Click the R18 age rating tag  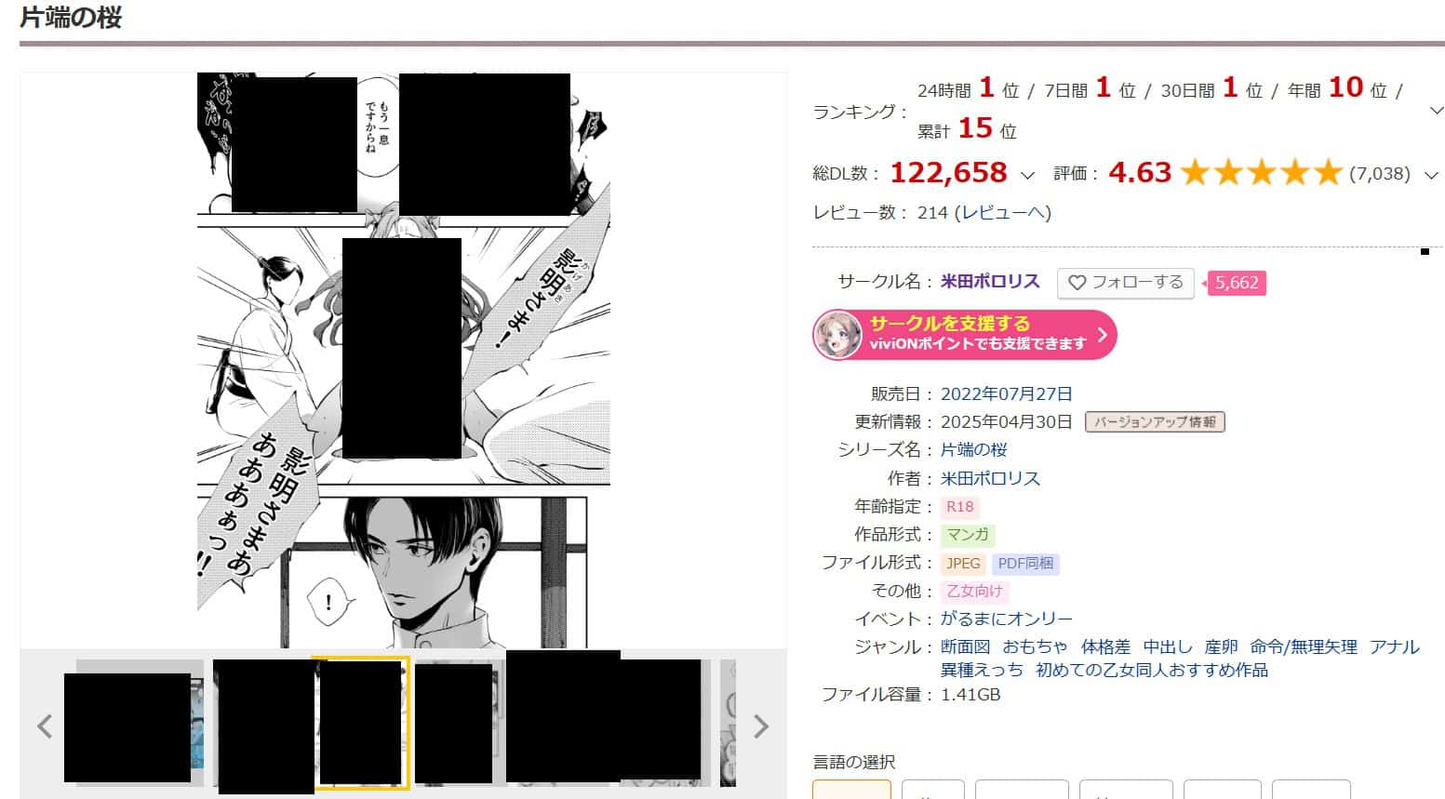pos(959,507)
